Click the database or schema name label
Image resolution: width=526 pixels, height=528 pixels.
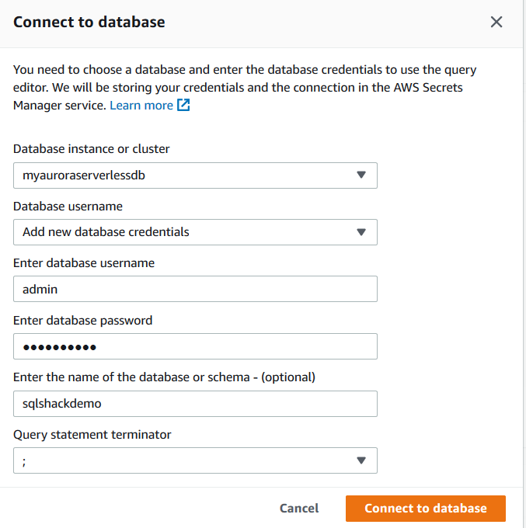pyautogui.click(x=164, y=377)
